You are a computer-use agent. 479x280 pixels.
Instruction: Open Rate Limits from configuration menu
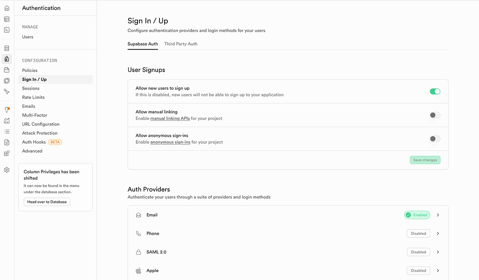coord(33,97)
